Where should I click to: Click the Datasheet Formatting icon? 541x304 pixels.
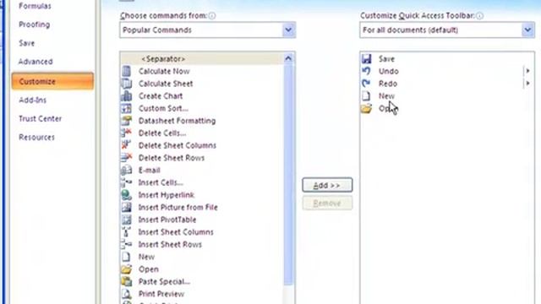pyautogui.click(x=126, y=121)
